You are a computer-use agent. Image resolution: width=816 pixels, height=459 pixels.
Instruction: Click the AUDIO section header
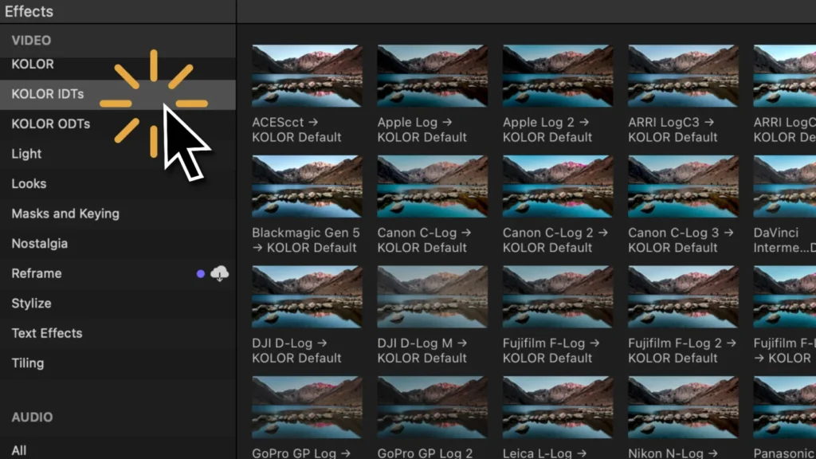click(32, 418)
